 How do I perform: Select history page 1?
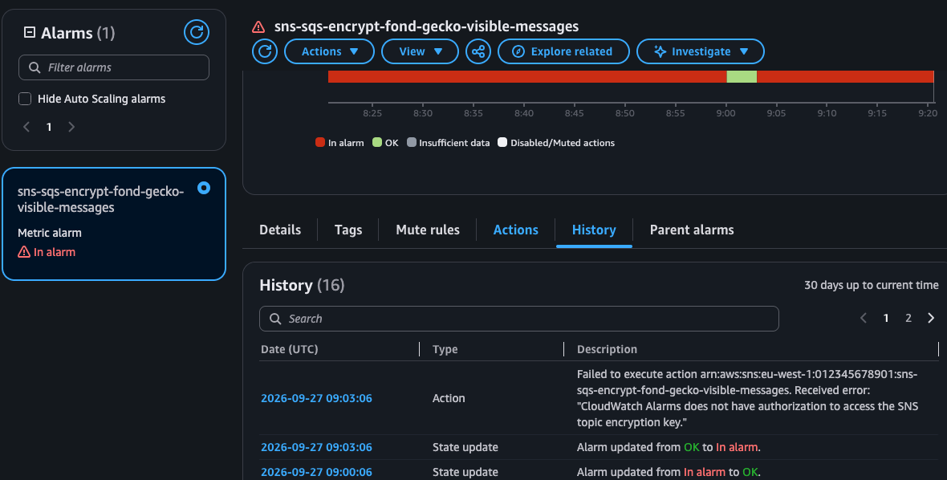tap(886, 318)
